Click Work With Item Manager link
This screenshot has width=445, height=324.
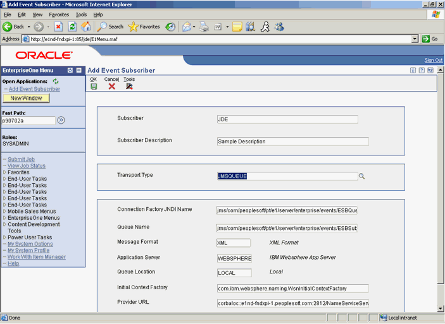tap(37, 257)
